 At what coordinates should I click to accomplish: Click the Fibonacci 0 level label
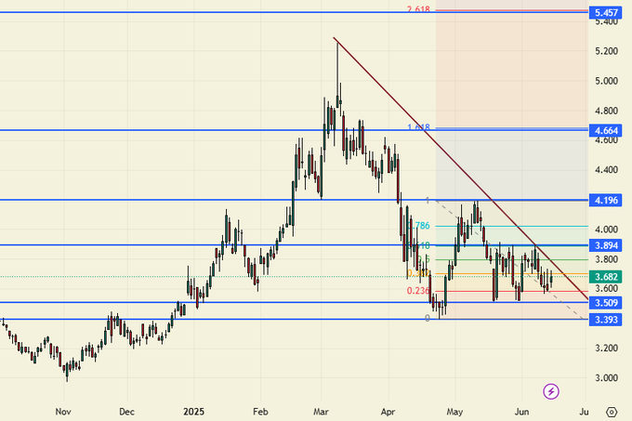(427, 318)
